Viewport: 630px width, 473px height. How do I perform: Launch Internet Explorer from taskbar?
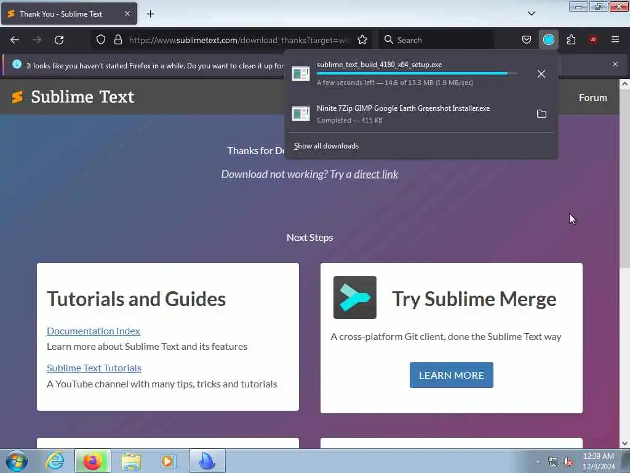(55, 461)
